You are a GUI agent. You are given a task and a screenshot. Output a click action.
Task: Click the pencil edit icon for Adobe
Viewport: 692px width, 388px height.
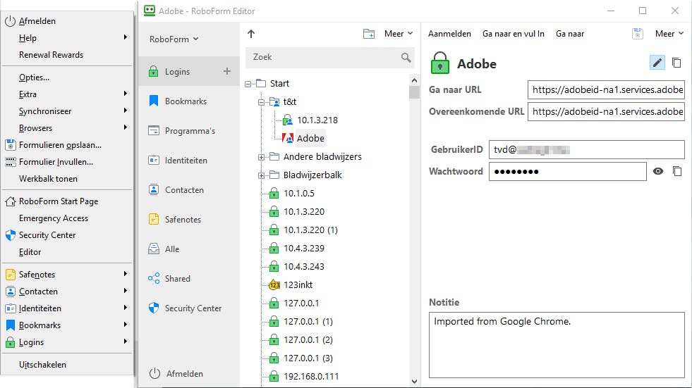click(657, 63)
